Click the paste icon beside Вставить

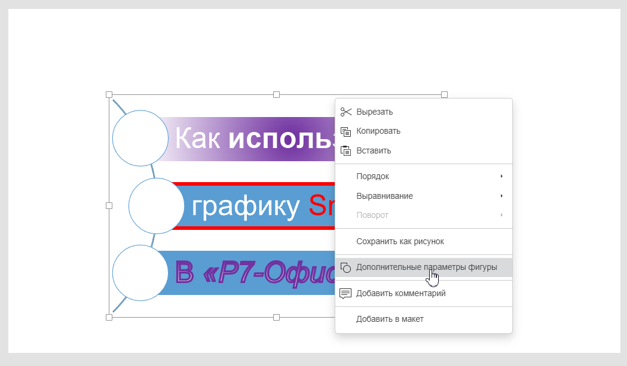pos(346,150)
